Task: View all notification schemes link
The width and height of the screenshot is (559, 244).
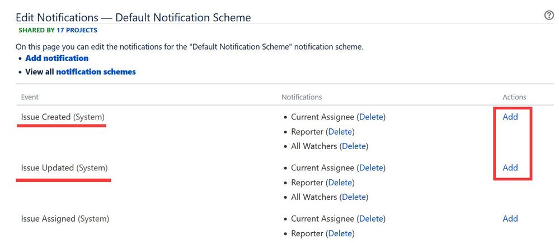Action: [96, 72]
